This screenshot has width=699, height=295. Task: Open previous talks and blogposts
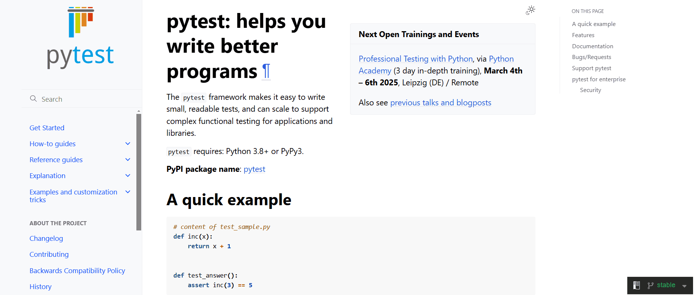click(x=440, y=102)
